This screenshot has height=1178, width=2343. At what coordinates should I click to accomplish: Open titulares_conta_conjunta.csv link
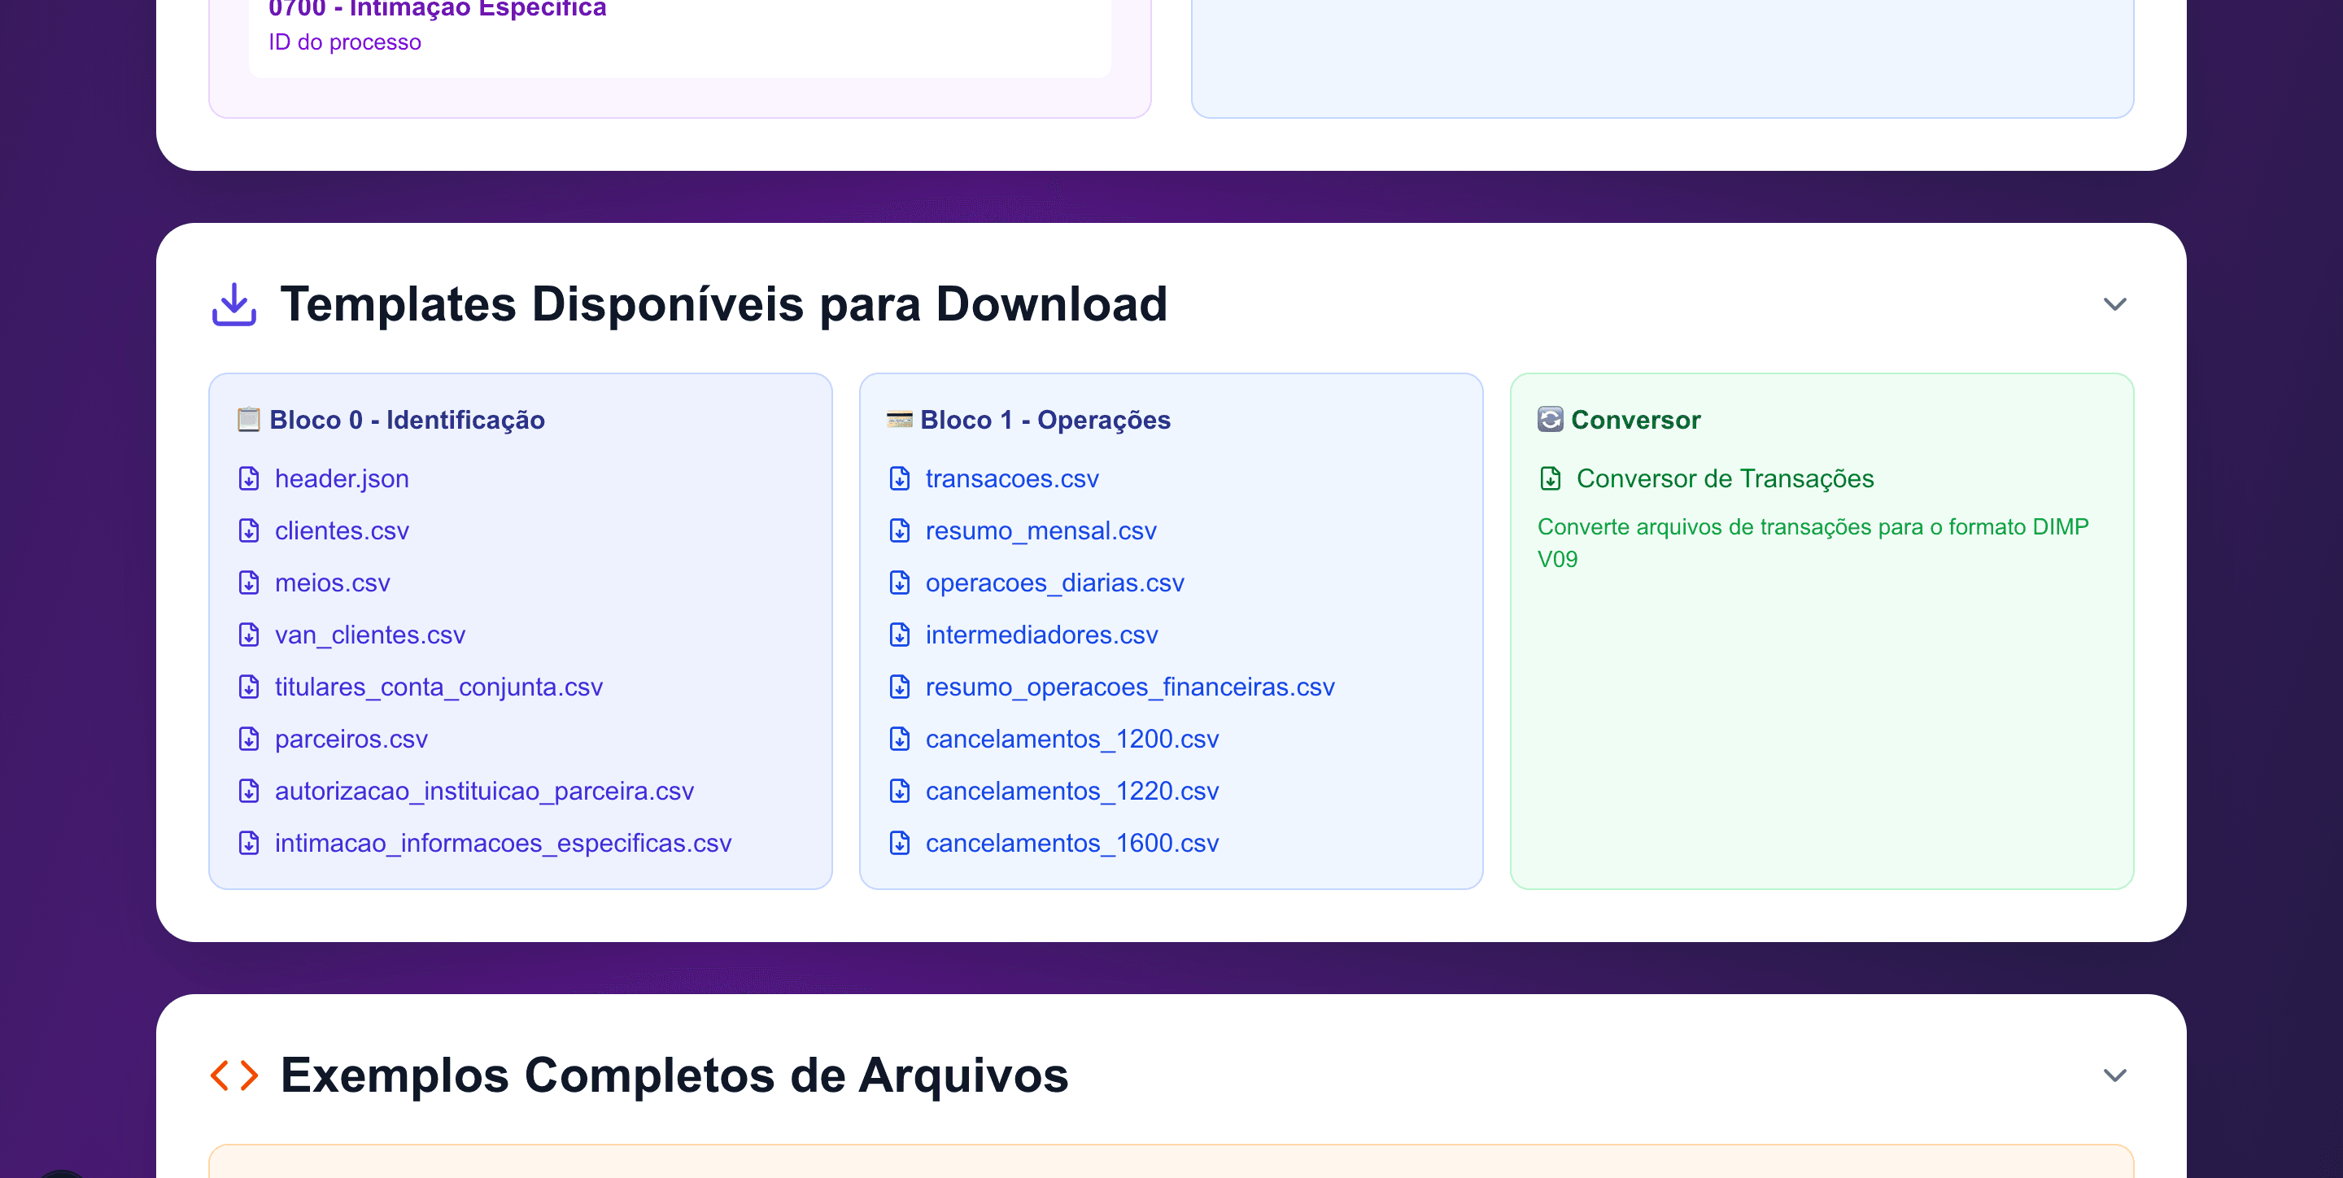click(438, 687)
